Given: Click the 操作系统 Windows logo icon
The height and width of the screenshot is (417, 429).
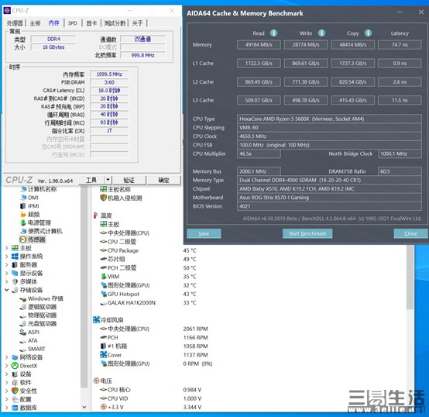Looking at the screenshot, I should point(15,257).
